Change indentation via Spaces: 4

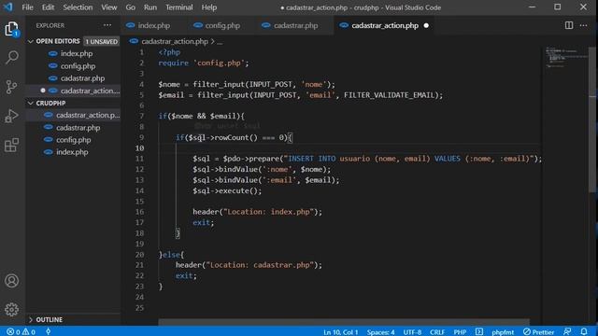pyautogui.click(x=380, y=332)
